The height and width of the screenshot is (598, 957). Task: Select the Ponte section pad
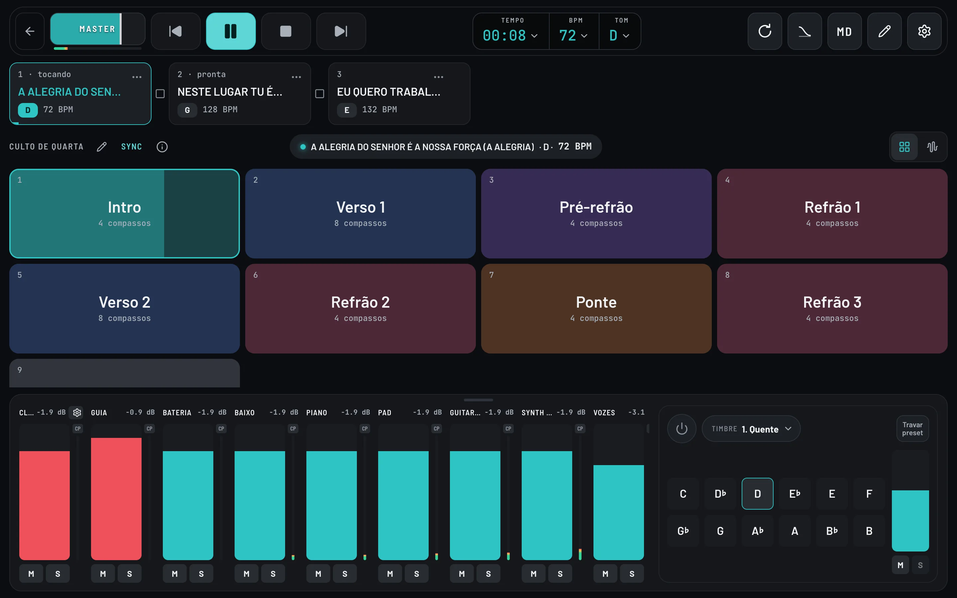click(x=596, y=309)
